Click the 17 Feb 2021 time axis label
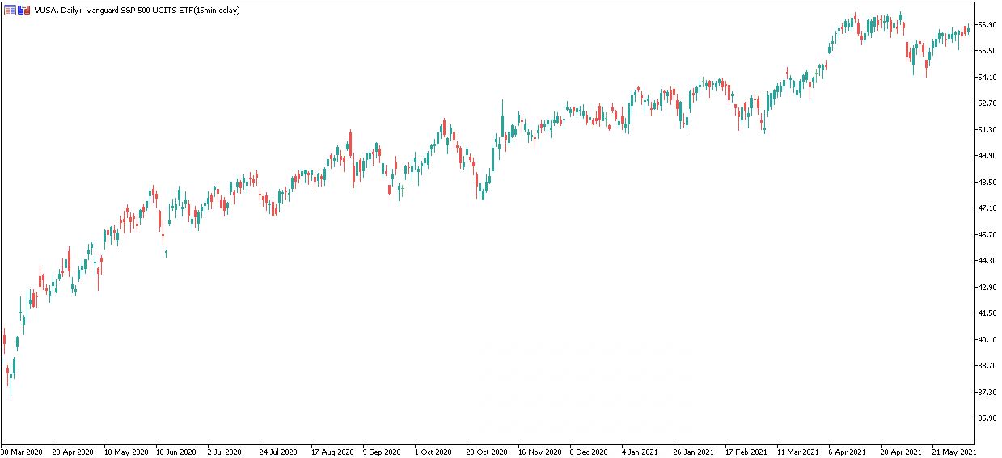Image resolution: width=1002 pixels, height=458 pixels. tap(746, 452)
